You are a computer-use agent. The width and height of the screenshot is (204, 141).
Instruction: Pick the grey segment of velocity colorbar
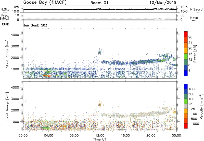click(x=186, y=106)
